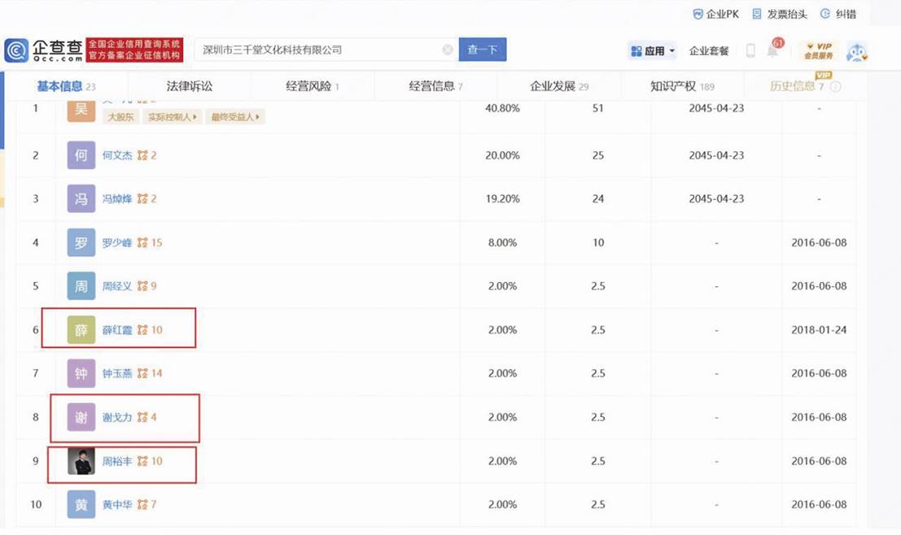
Task: Open related-companies icon next to 钟玉燕
Action: click(143, 373)
